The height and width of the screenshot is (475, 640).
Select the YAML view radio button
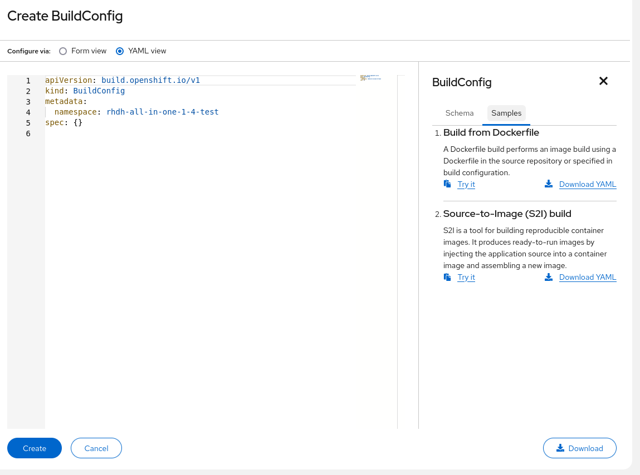tap(120, 51)
